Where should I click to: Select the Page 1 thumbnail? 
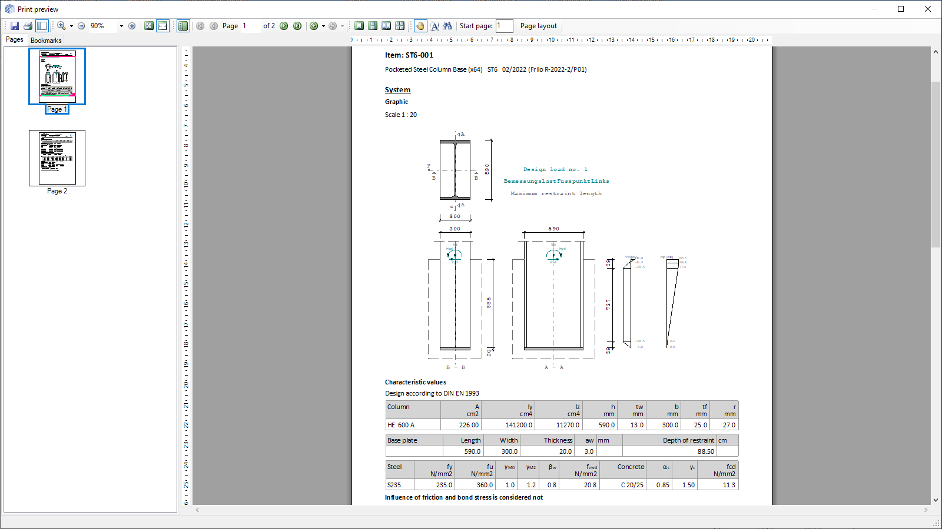pos(57,76)
